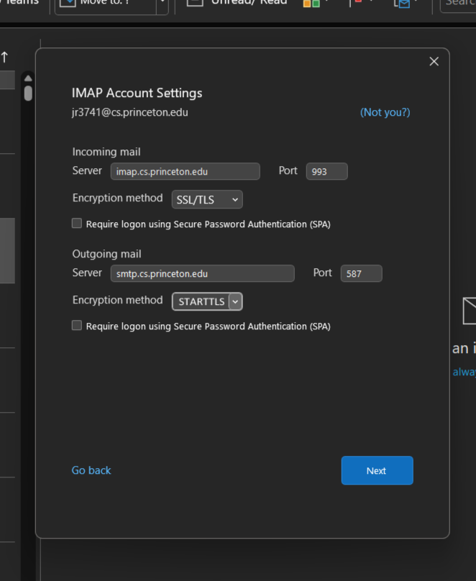Enable SPA logon for outgoing mail

click(x=77, y=325)
